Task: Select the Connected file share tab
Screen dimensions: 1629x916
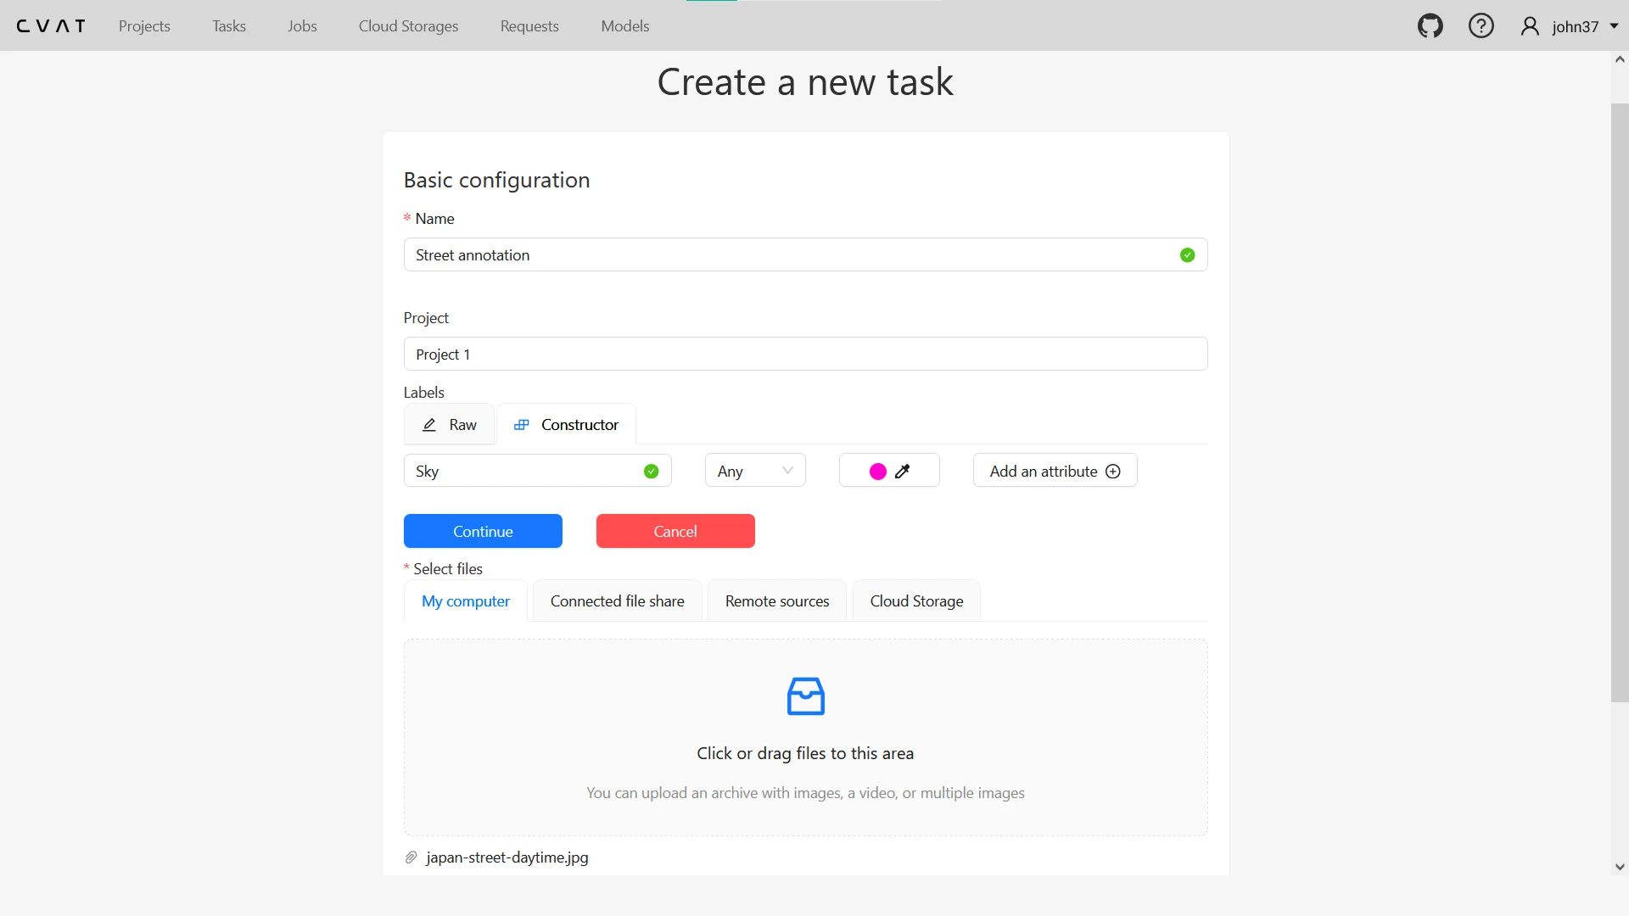Action: coord(617,601)
